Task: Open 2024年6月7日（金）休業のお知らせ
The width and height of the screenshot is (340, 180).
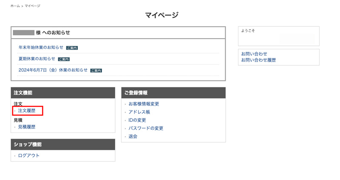Action: 53,70
